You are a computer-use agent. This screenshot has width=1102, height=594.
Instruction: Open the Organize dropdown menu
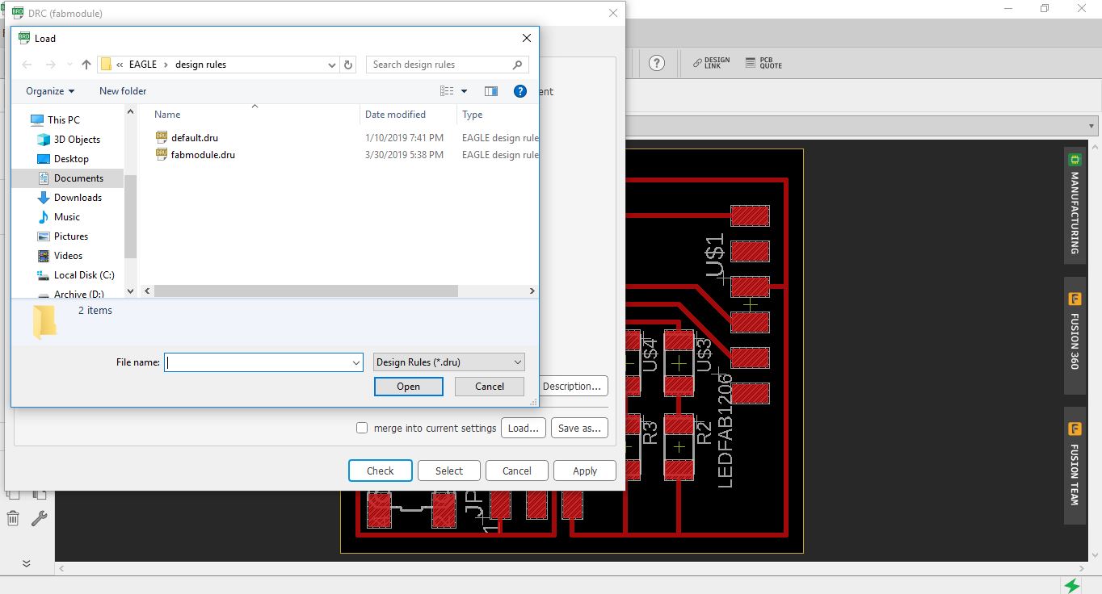click(x=50, y=91)
